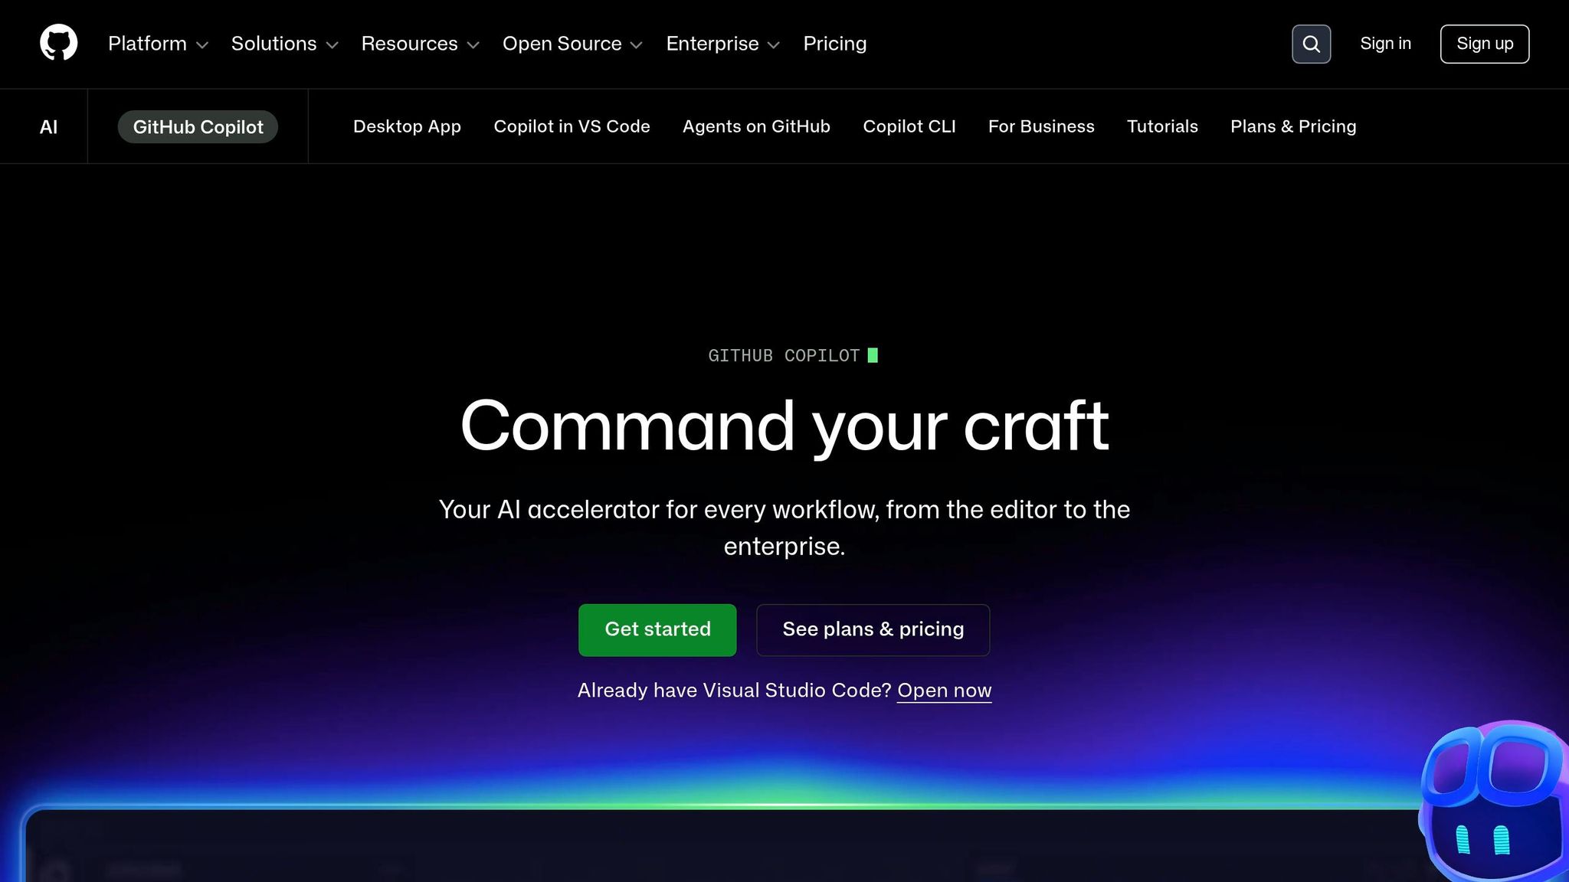Go to Pricing in top navigation

(834, 44)
